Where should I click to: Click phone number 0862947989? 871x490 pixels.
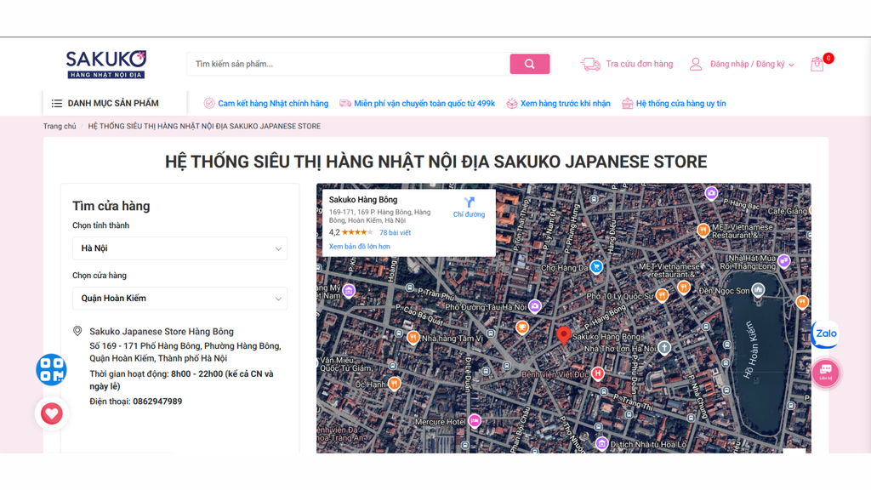pyautogui.click(x=157, y=402)
